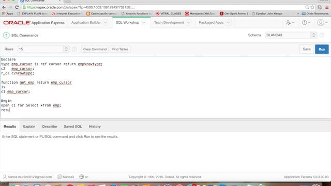Click the Run button
This screenshot has width=331, height=186.
[322, 49]
